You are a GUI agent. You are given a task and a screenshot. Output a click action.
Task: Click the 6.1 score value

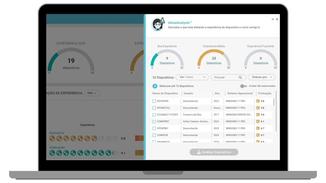(x=262, y=121)
